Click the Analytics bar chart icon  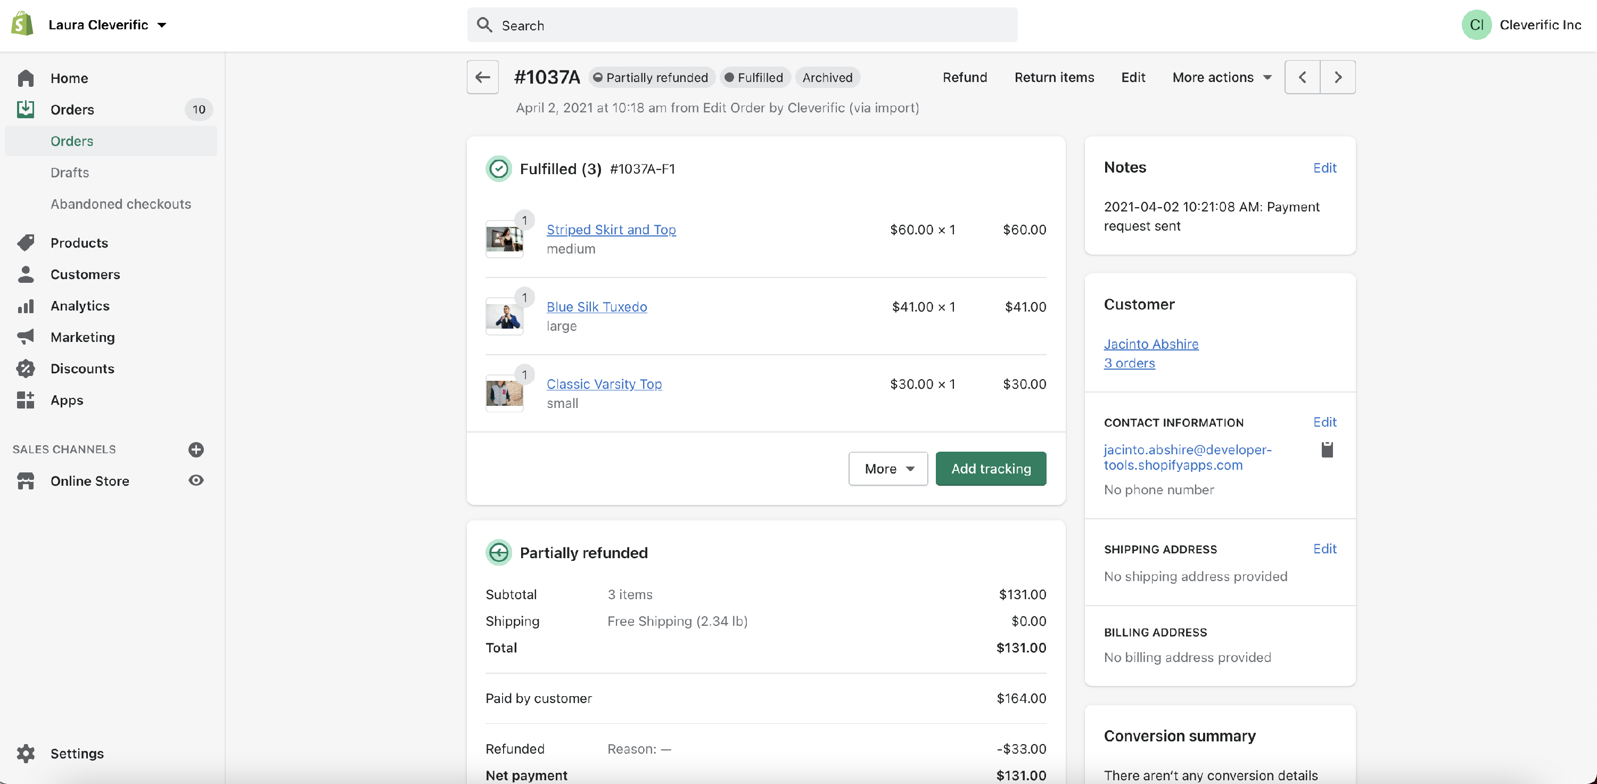coord(26,306)
